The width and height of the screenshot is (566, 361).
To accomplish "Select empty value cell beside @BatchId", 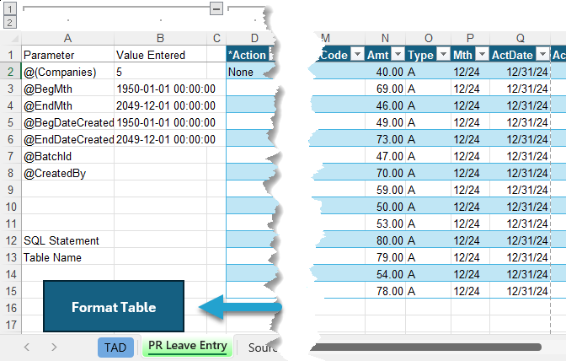I will (161, 157).
